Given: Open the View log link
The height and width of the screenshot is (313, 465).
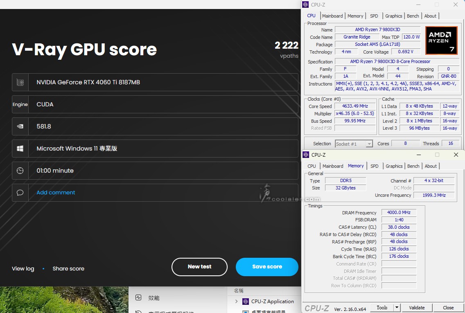Looking at the screenshot, I should click(x=23, y=269).
